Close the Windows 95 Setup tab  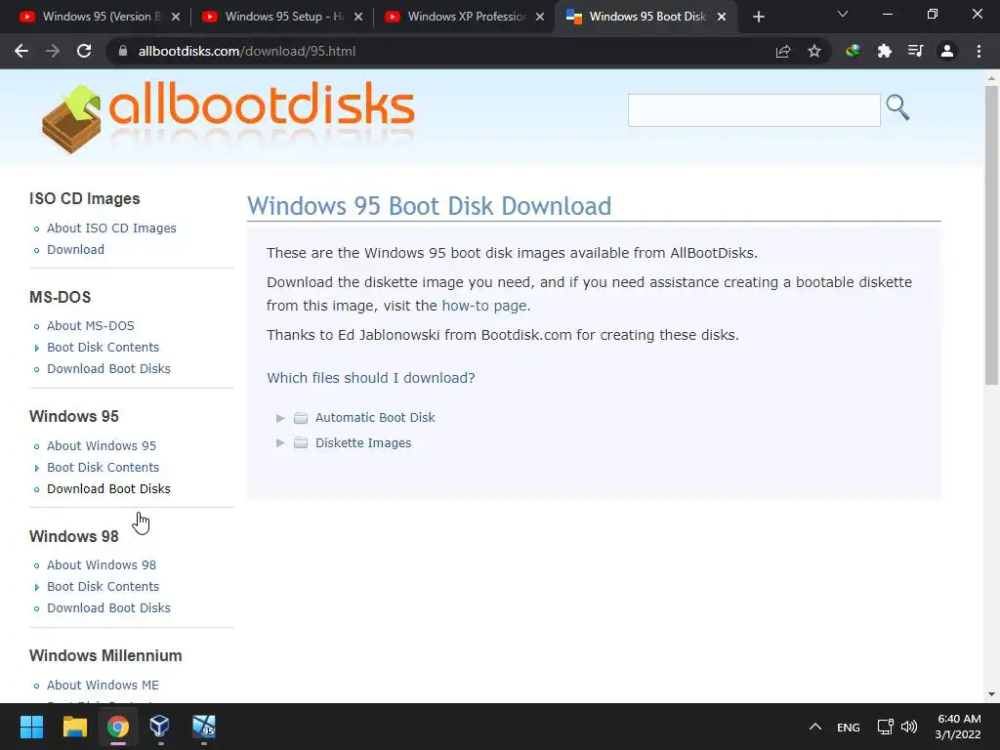[x=358, y=17]
